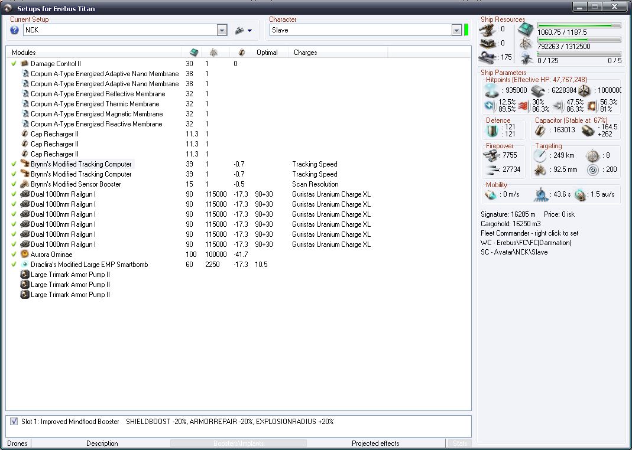Image resolution: width=632 pixels, height=450 pixels.
Task: Switch to the Description tab
Action: point(102,443)
